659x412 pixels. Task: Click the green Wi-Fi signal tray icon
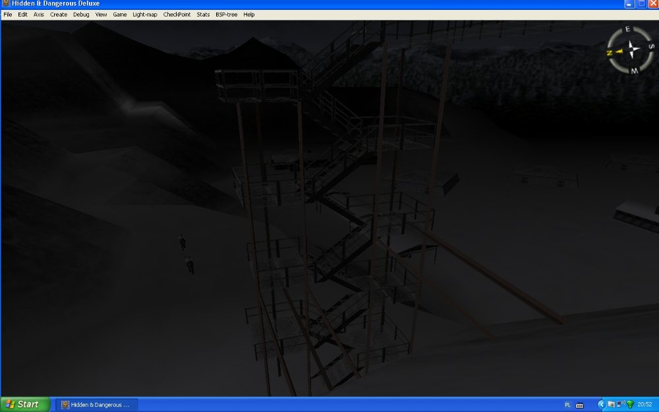click(630, 405)
